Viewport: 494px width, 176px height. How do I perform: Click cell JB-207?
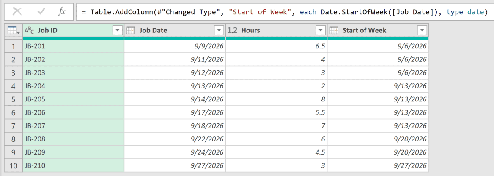pyautogui.click(x=74, y=126)
